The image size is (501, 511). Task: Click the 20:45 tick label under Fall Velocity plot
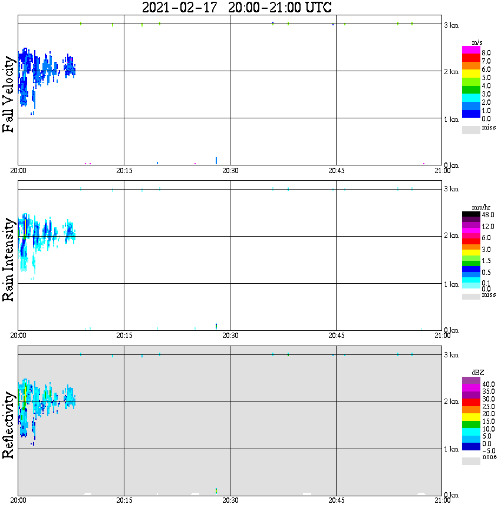[x=337, y=171]
